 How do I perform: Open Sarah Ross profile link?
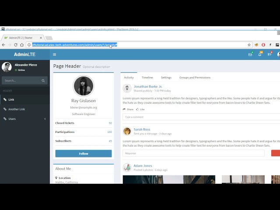(x=142, y=129)
